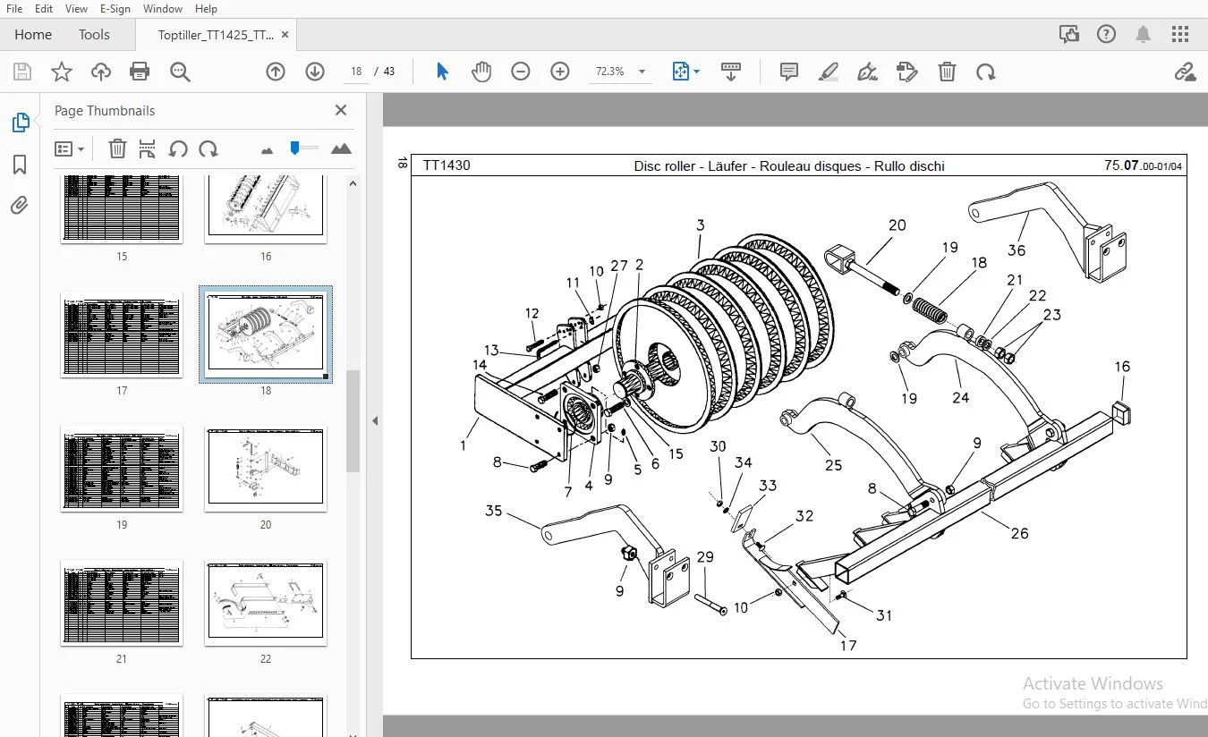
Task: Open the find text magnifier tool
Action: (x=180, y=72)
